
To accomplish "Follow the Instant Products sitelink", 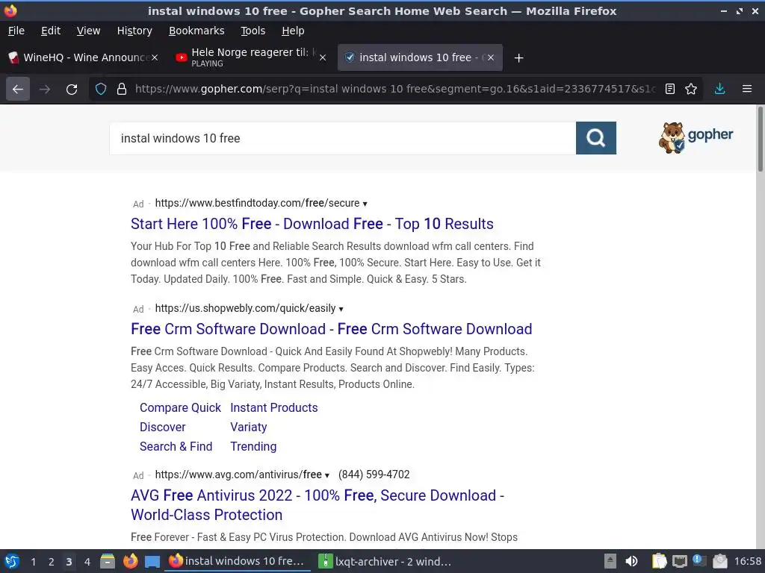I will pyautogui.click(x=273, y=408).
